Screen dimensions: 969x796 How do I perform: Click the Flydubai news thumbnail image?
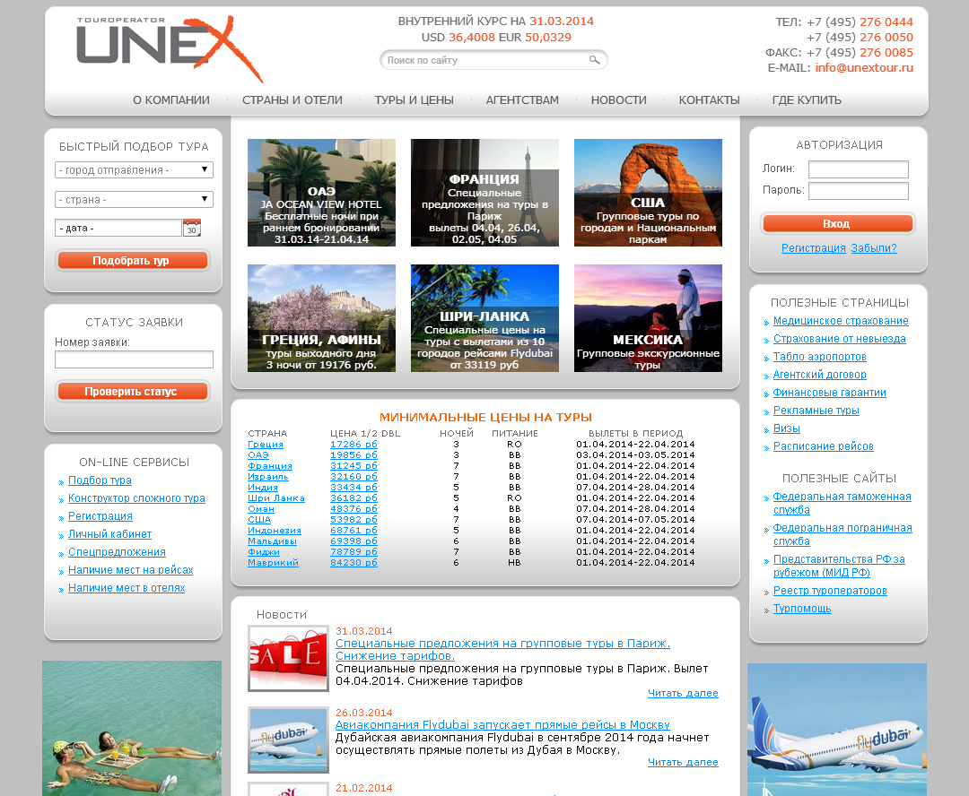coord(288,740)
